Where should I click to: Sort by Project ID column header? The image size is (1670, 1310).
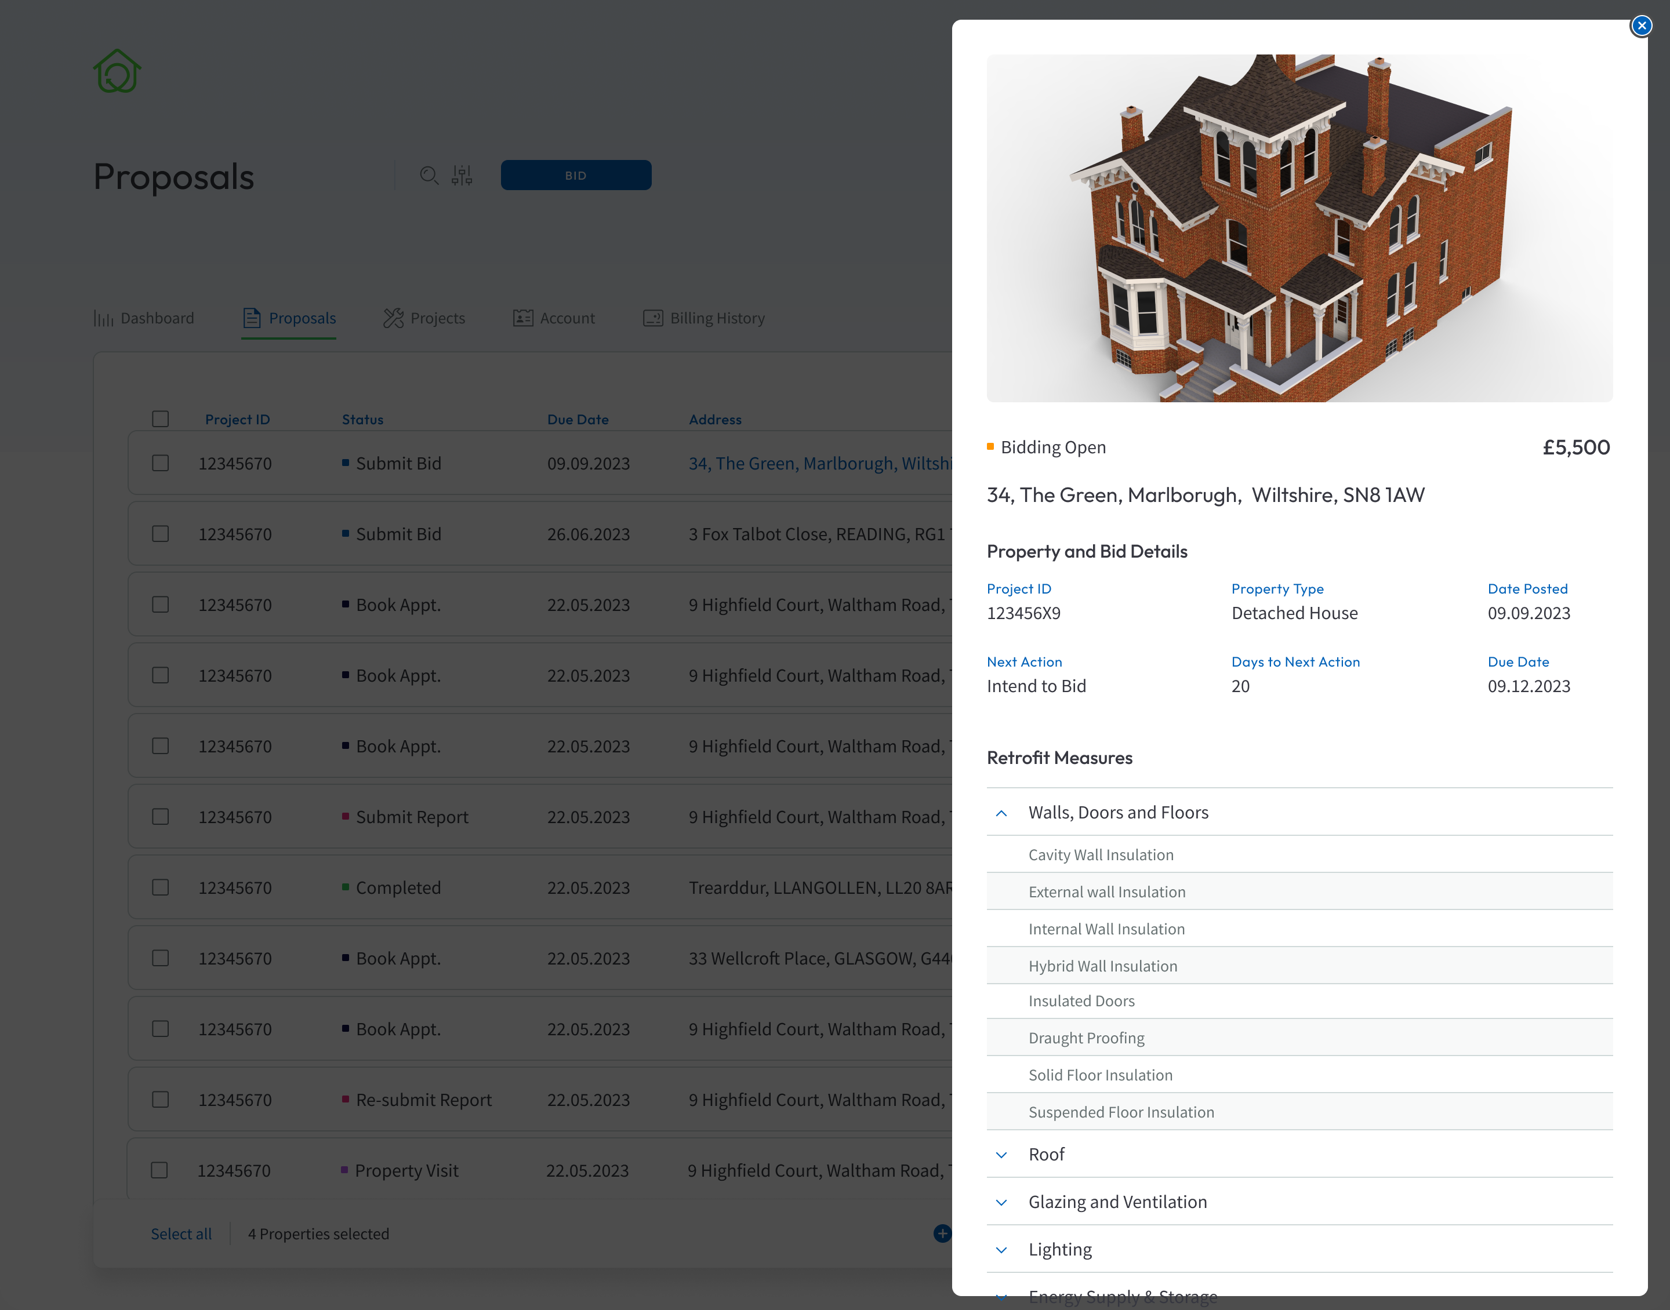coord(238,420)
